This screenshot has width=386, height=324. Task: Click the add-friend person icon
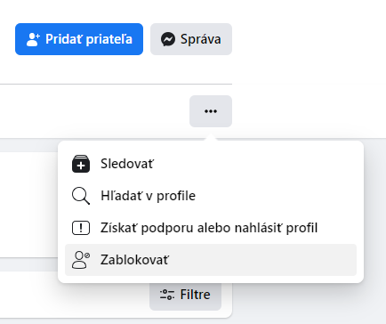[x=33, y=39]
